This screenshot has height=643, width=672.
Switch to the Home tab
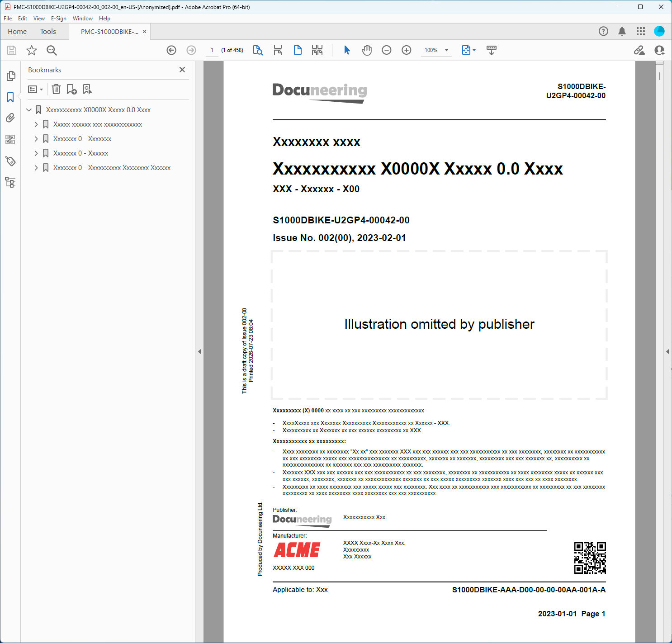point(17,32)
